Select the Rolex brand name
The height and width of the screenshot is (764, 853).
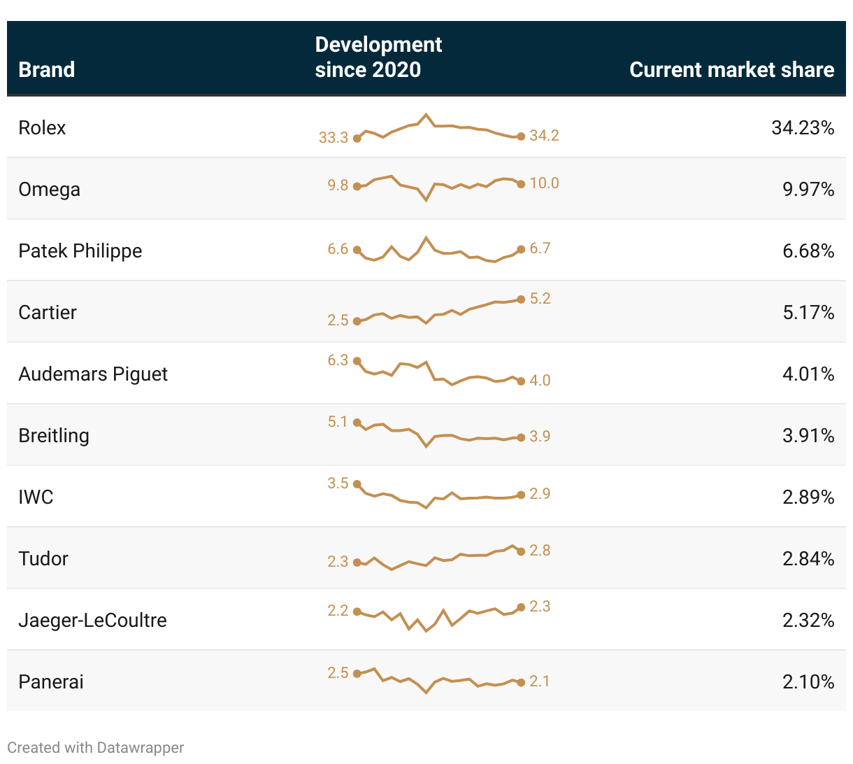(x=42, y=128)
